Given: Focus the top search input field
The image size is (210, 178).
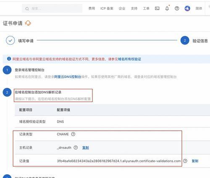Looking at the screenshot, I should pyautogui.click(x=52, y=8).
